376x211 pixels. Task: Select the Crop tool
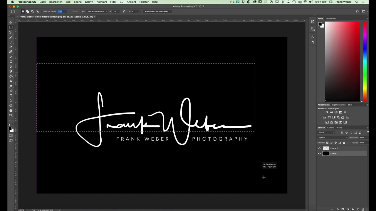click(x=11, y=42)
